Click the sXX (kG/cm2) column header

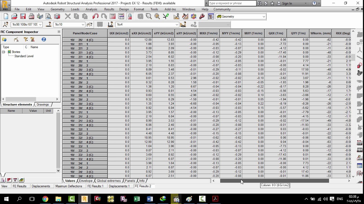[x=141, y=33]
